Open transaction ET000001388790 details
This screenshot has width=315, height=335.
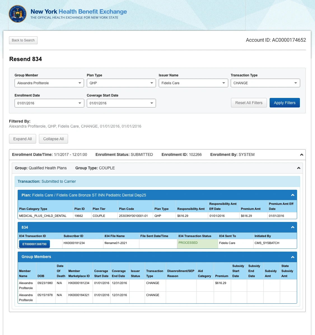pyautogui.click(x=34, y=244)
